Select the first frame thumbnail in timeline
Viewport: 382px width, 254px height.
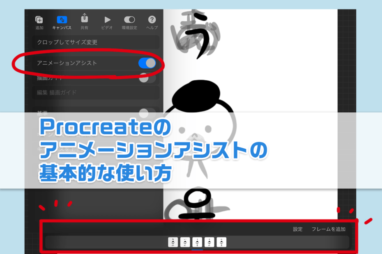[x=173, y=243]
